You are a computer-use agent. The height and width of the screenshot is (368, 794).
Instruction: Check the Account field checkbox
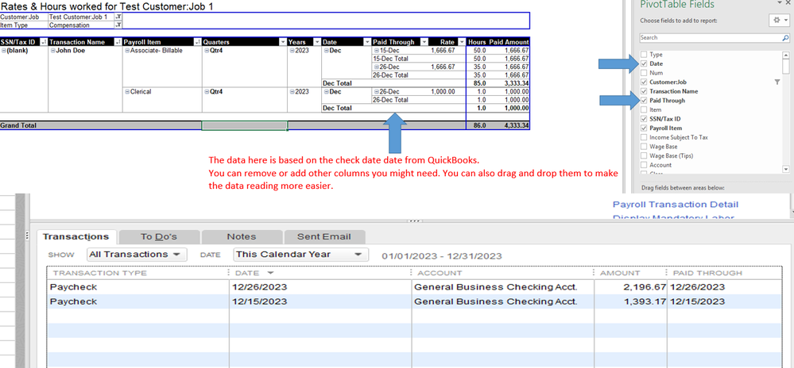click(644, 165)
